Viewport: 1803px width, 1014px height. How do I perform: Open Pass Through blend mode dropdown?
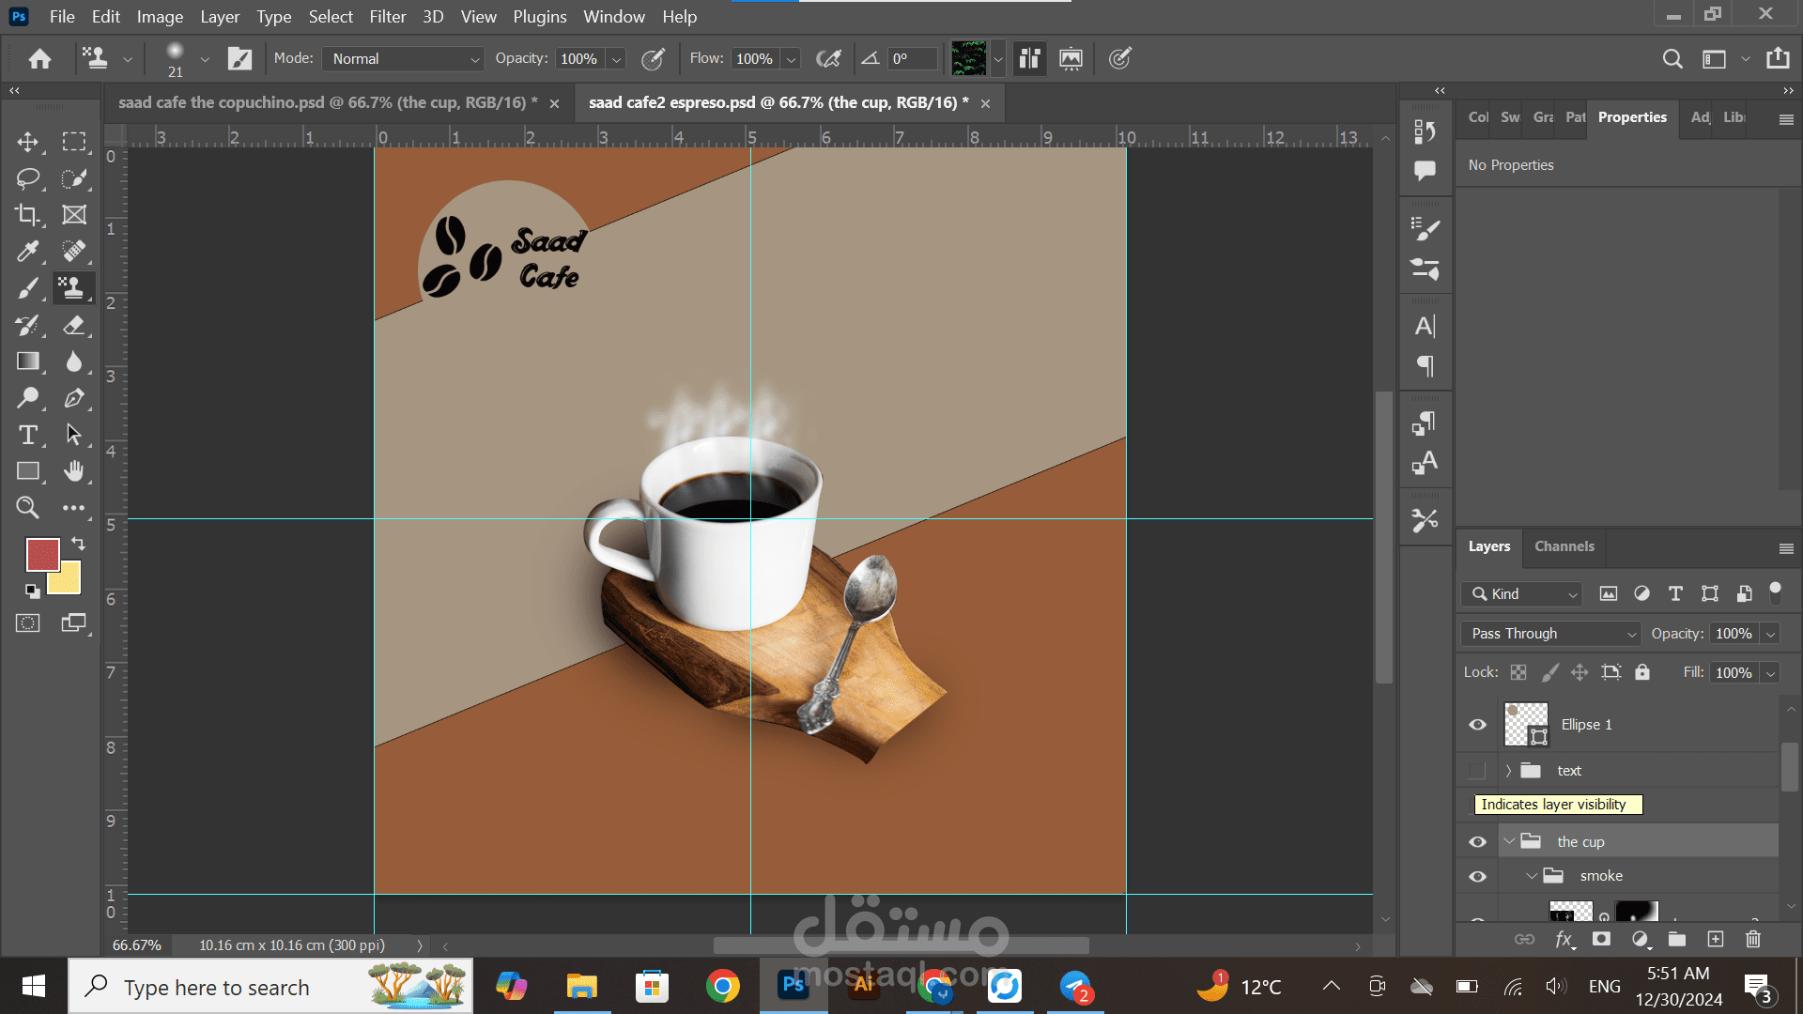[x=1550, y=634]
